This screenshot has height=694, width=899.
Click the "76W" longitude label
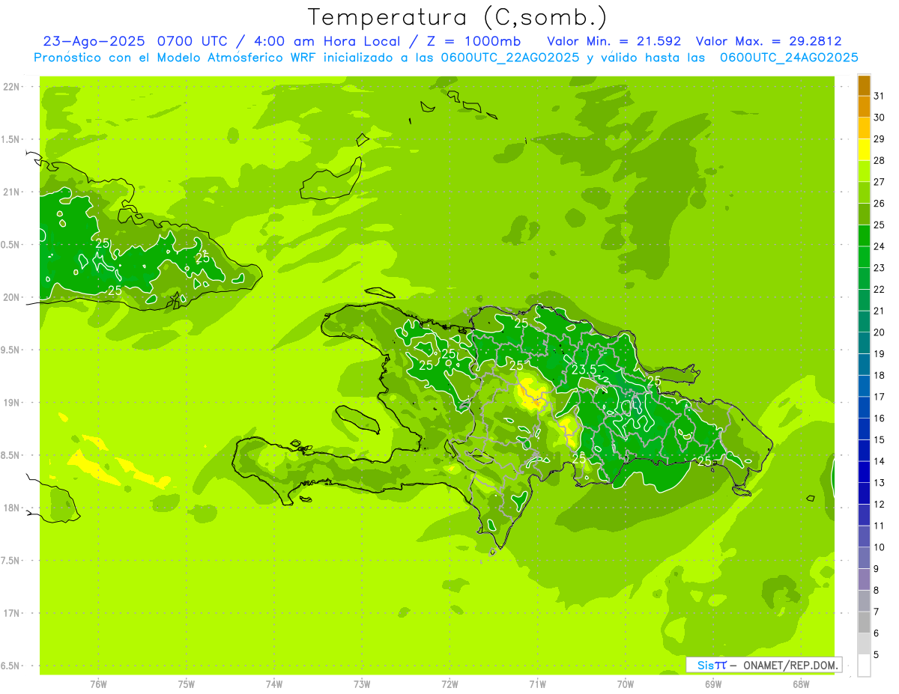98,684
